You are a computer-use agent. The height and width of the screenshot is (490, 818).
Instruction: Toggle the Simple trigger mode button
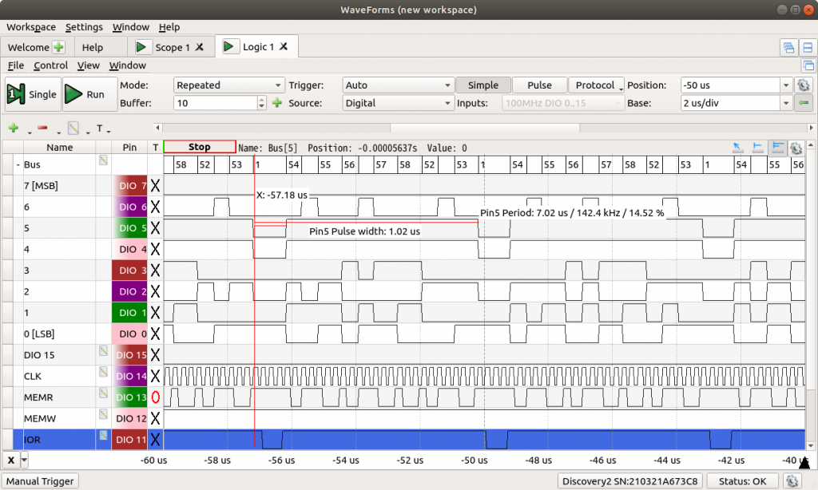pos(482,85)
